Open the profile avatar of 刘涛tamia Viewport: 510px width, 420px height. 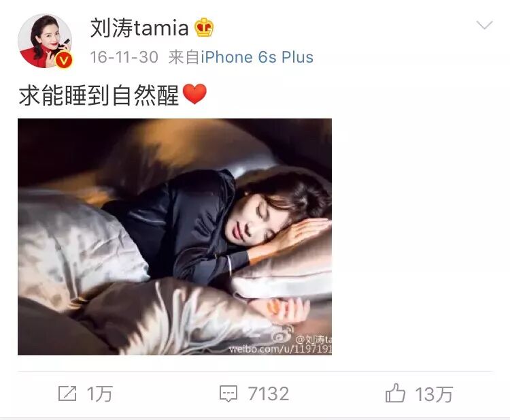[45, 41]
